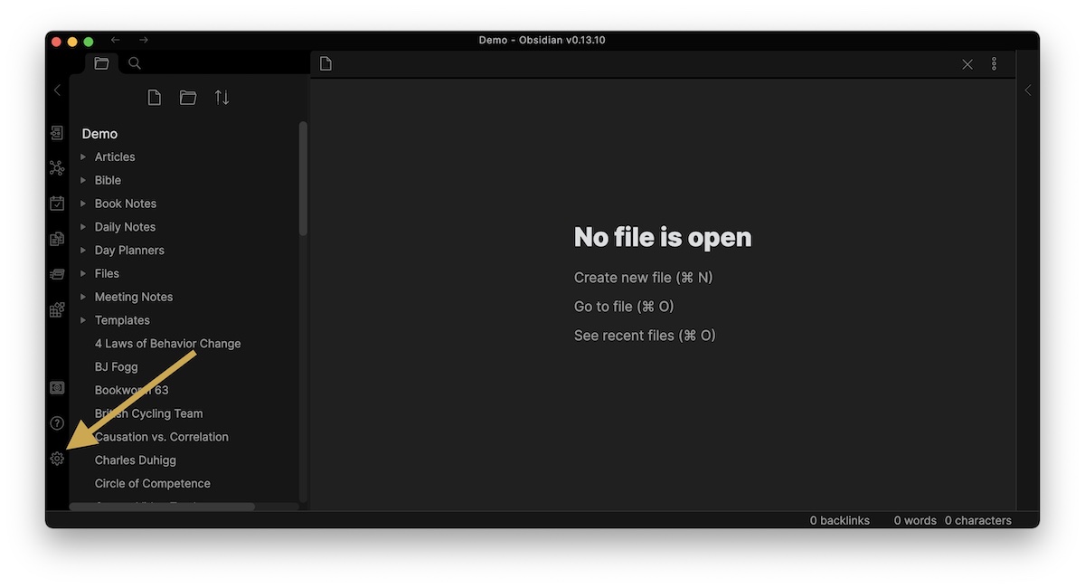This screenshot has height=588, width=1085.
Task: Click Create new file link
Action: 644,278
